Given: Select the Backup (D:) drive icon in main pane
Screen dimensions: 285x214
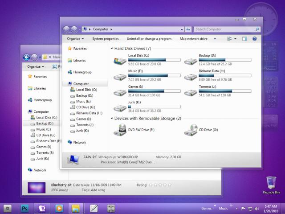Looking at the screenshot, I should point(191,62).
